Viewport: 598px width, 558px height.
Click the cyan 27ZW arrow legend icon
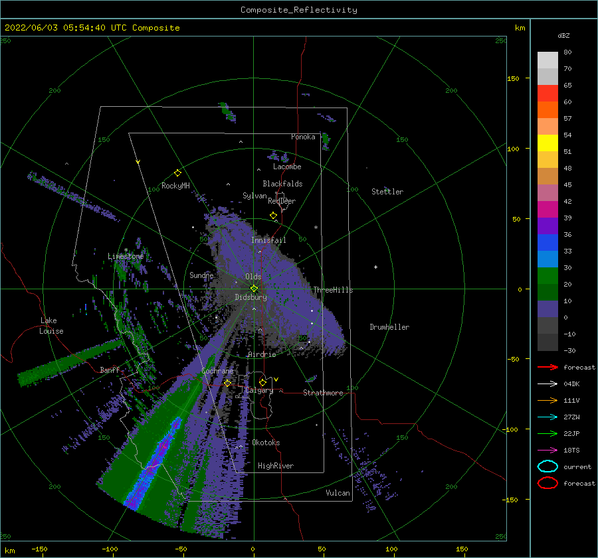[x=548, y=417]
